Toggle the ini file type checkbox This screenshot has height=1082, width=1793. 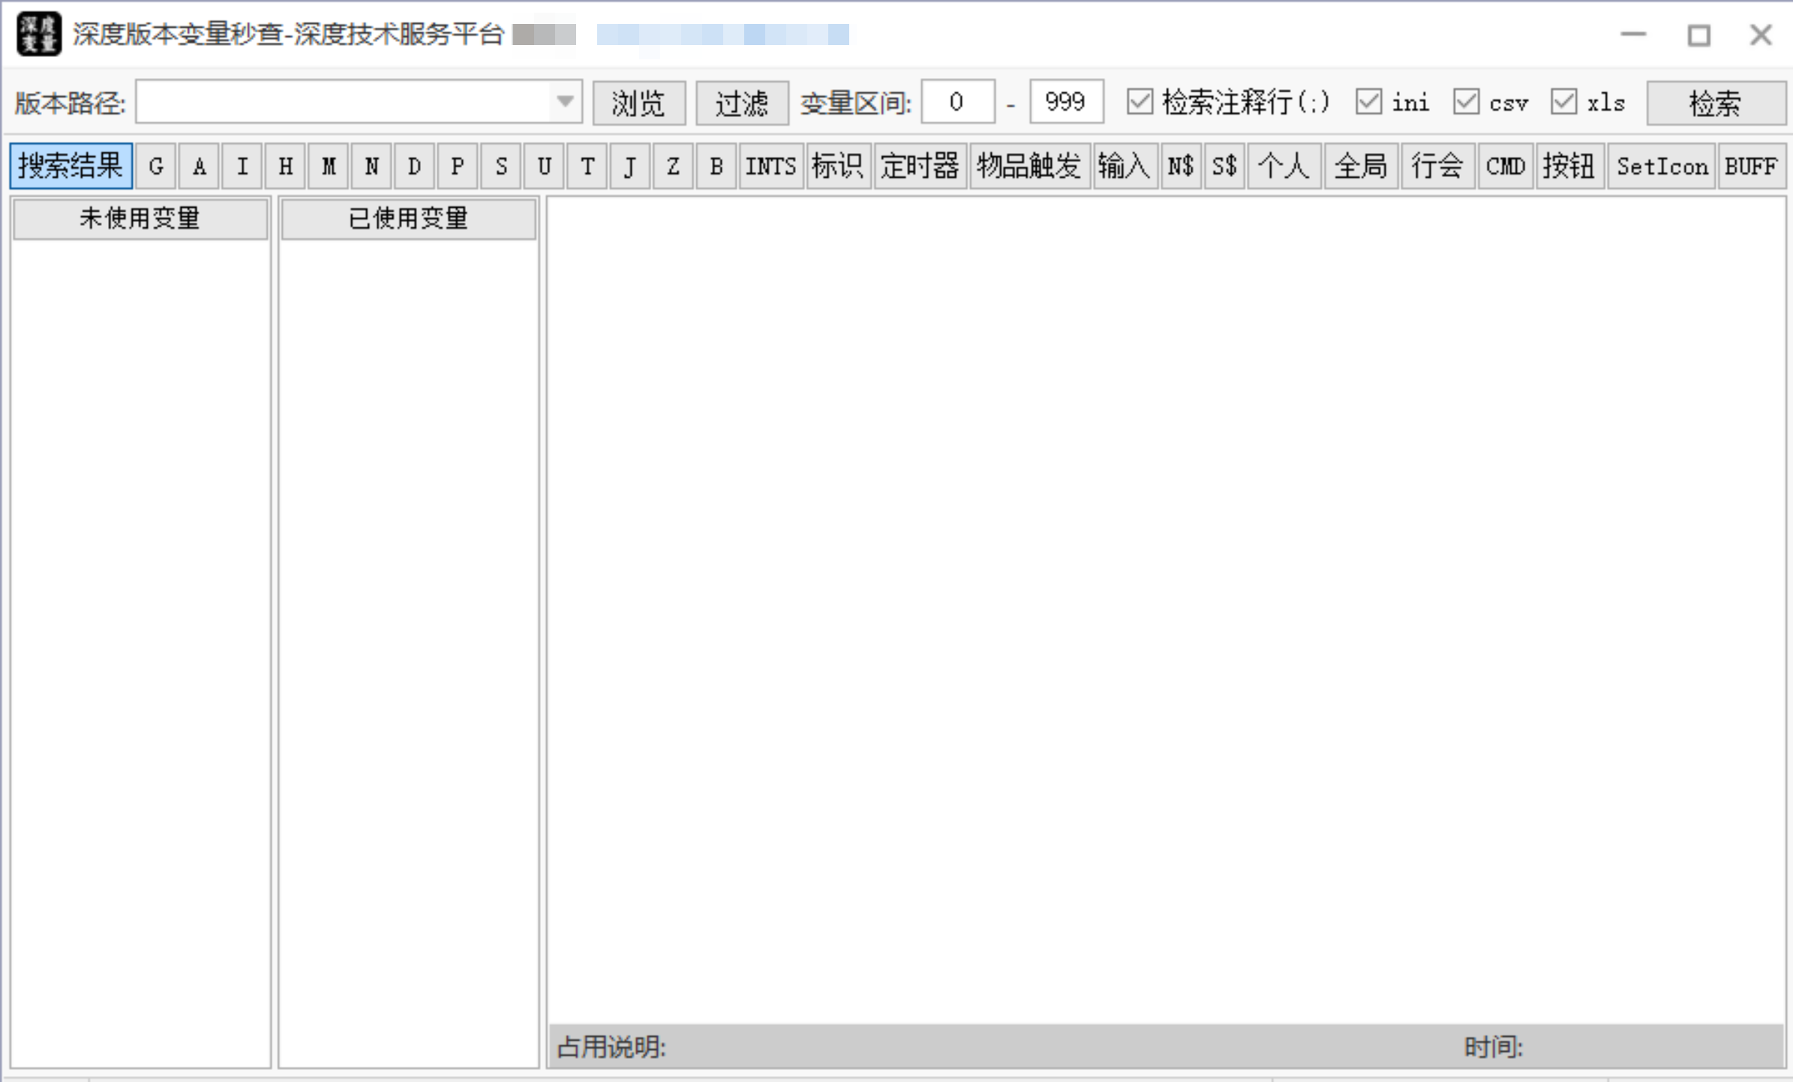point(1369,101)
